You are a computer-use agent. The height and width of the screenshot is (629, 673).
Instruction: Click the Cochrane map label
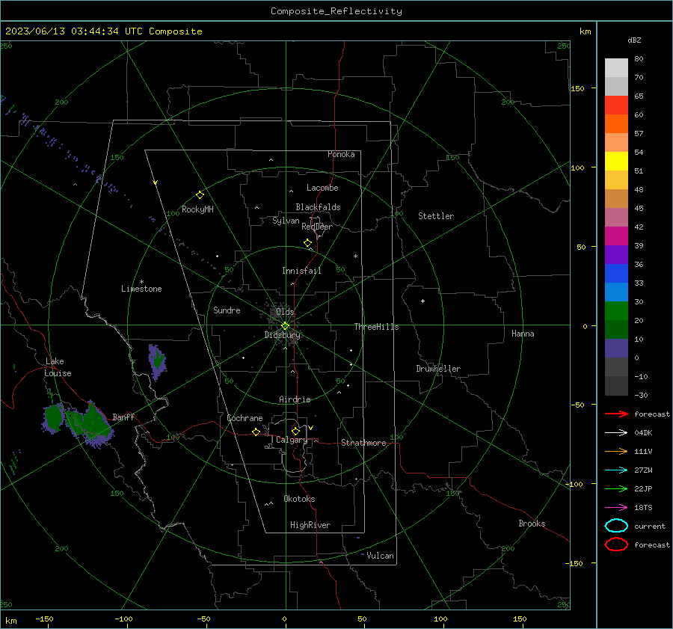click(x=245, y=418)
